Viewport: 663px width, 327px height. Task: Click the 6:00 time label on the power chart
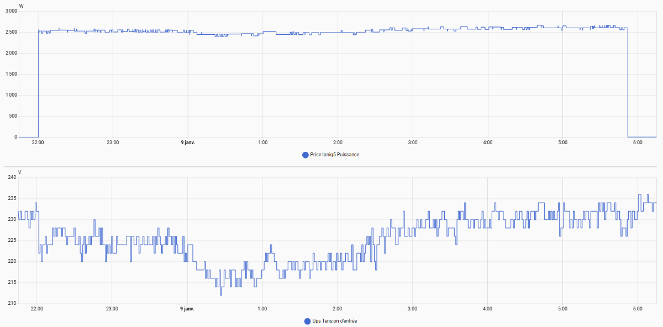click(637, 143)
